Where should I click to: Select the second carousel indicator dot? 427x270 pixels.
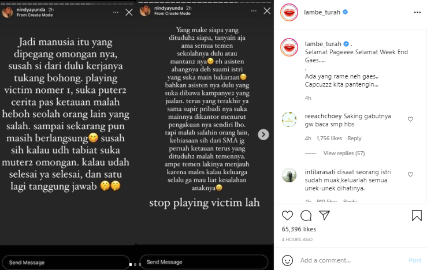135,264
